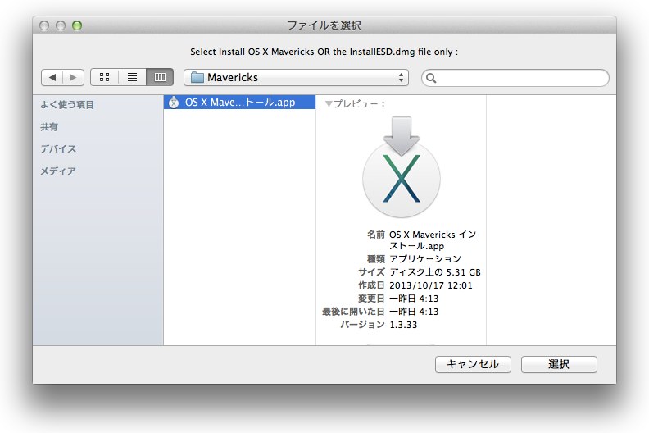Click the キャンセル button
Image resolution: width=649 pixels, height=433 pixels.
[473, 364]
